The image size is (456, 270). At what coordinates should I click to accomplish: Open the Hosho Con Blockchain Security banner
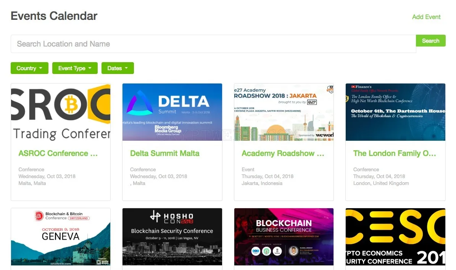point(172,236)
